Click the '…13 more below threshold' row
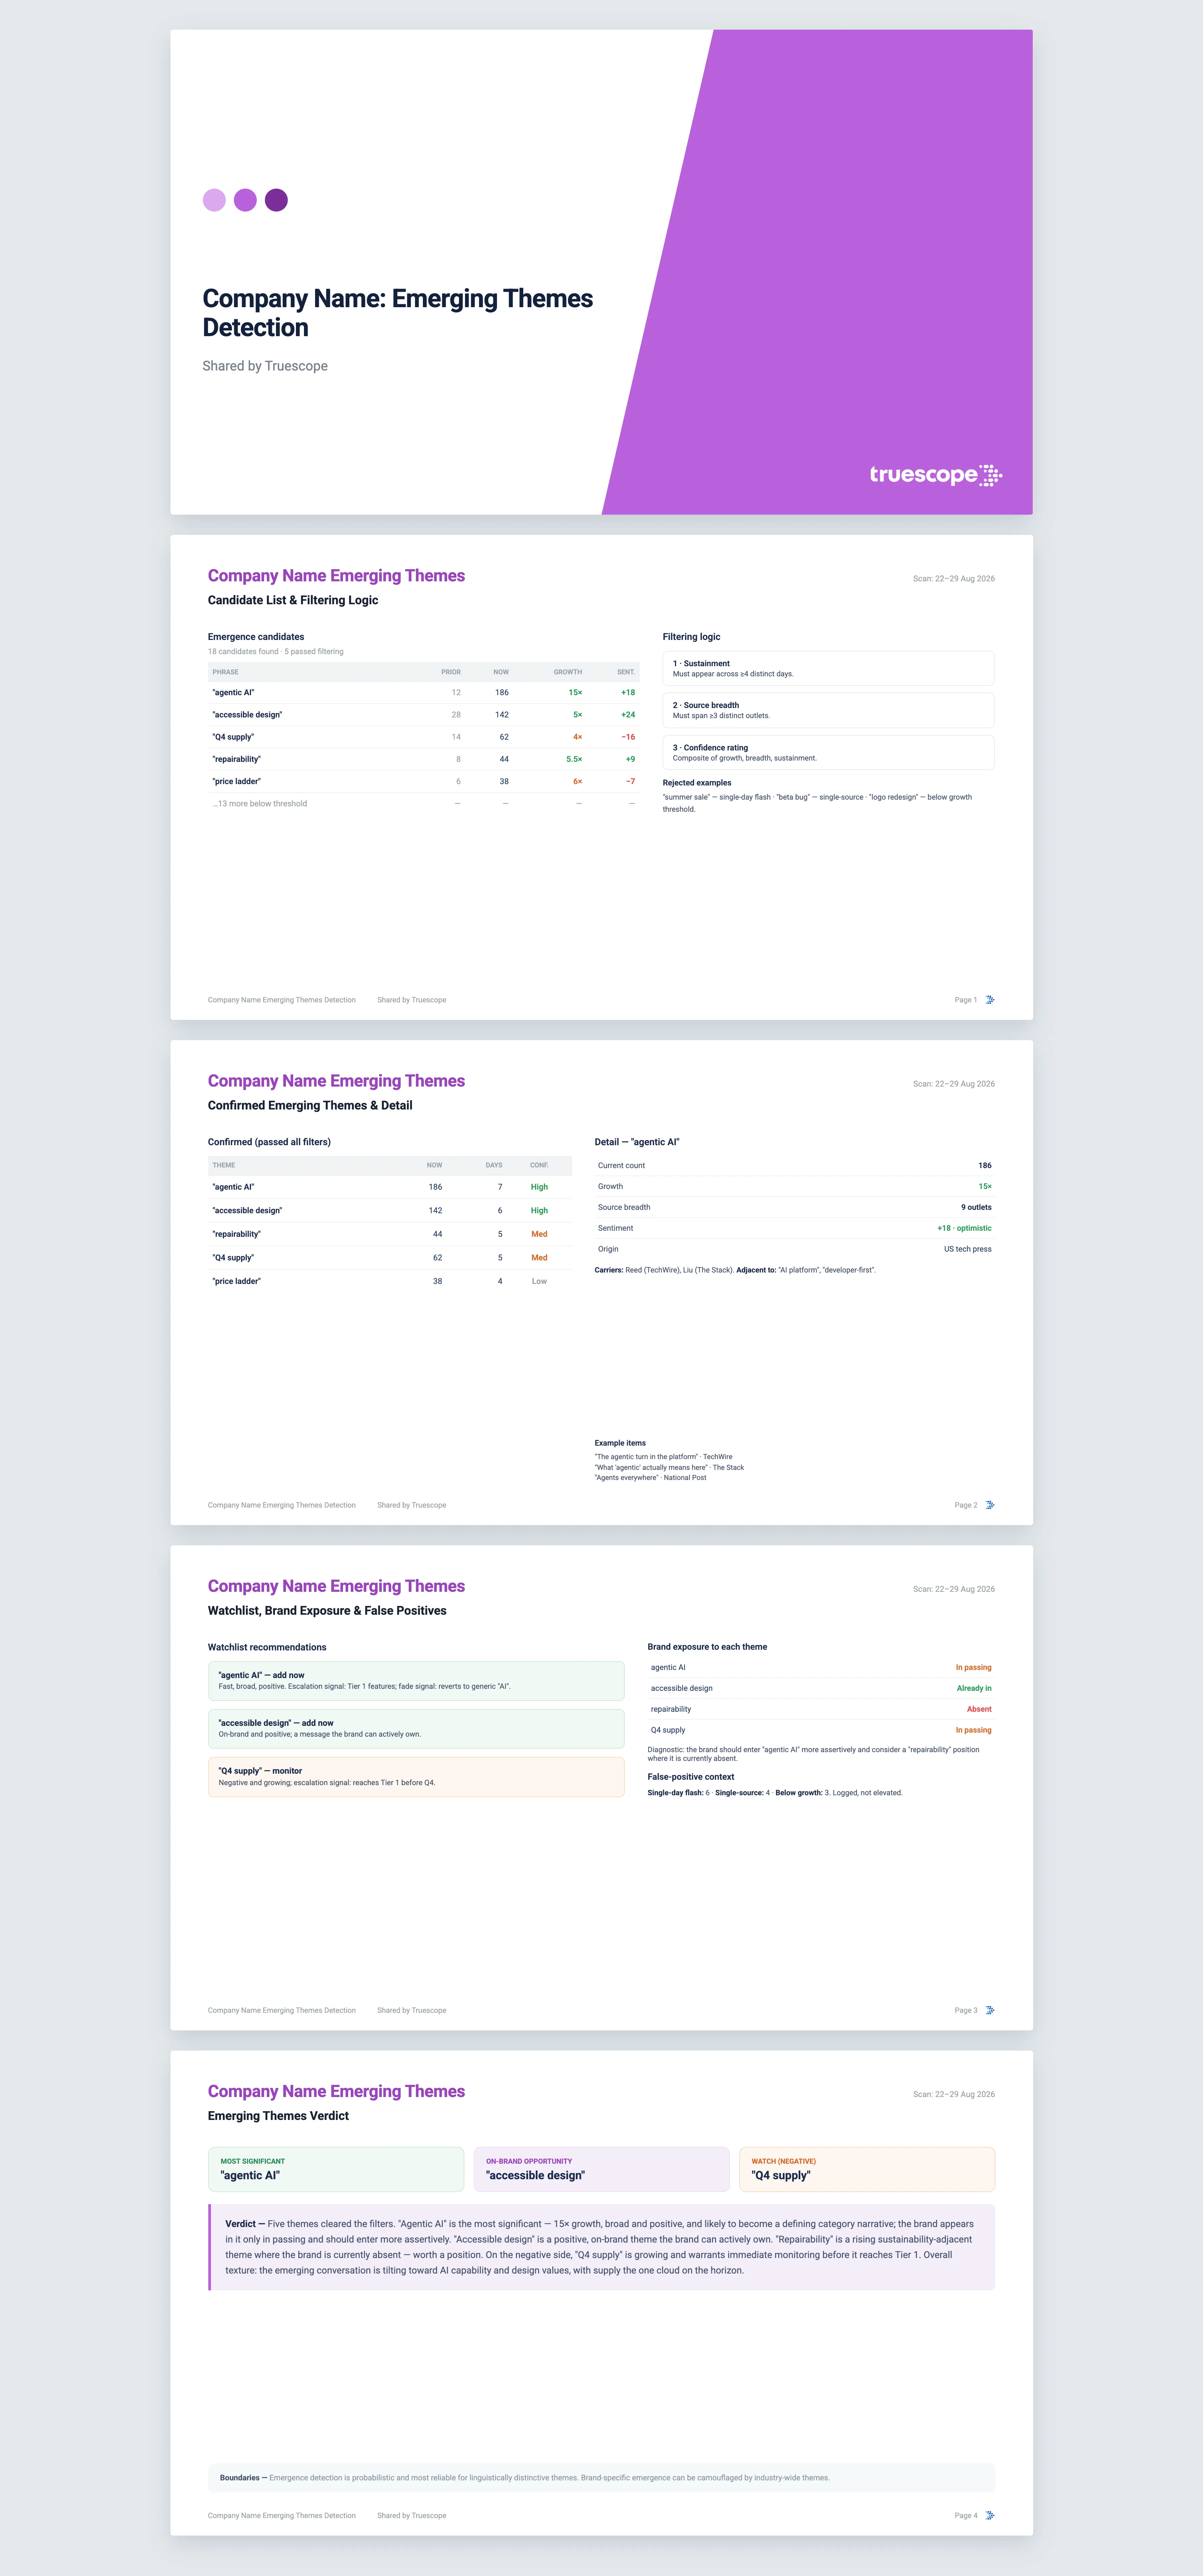Image resolution: width=1203 pixels, height=2576 pixels. [423, 804]
